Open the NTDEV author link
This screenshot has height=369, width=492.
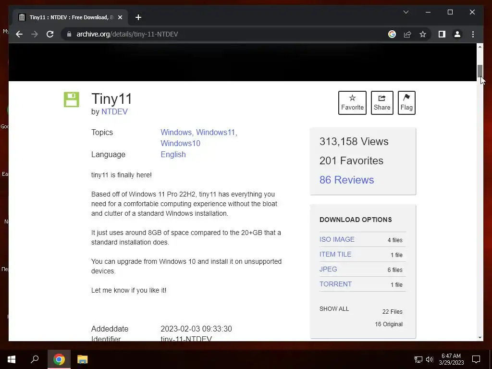point(114,111)
